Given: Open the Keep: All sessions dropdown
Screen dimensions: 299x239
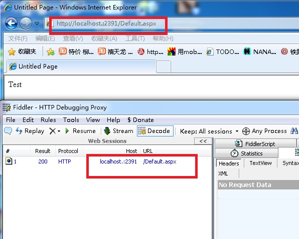Looking at the screenshot, I should click(209, 131).
